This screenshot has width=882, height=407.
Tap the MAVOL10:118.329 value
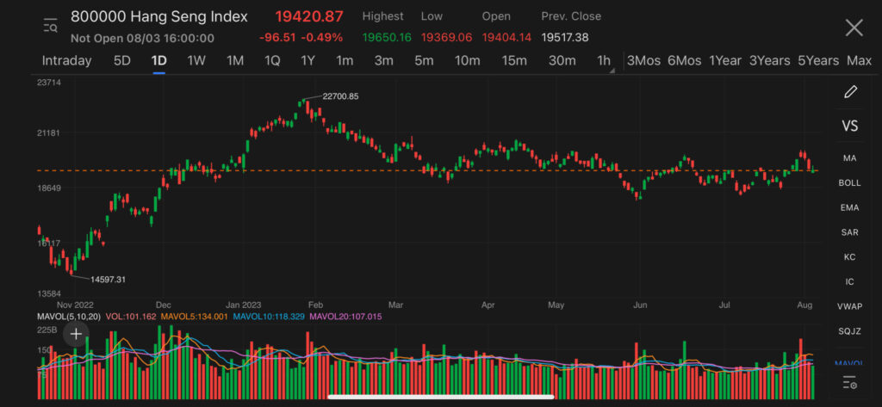269,317
